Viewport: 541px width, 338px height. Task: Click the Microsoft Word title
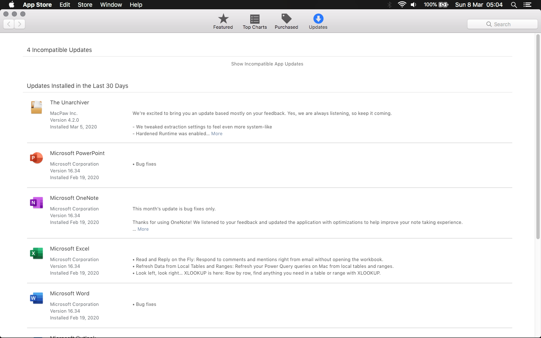70,294
